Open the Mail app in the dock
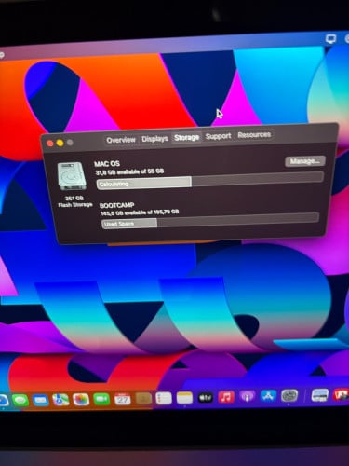This screenshot has width=349, height=466. (x=41, y=400)
